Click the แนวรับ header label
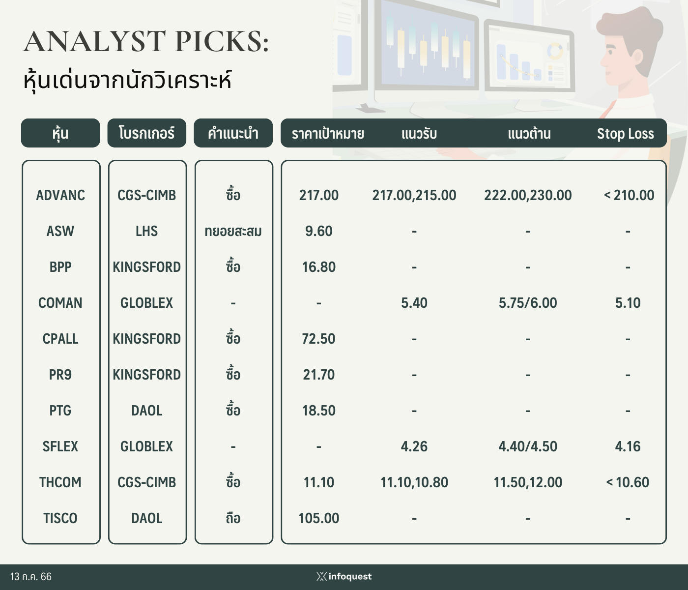Screen dimensions: 688x590 tap(419, 134)
